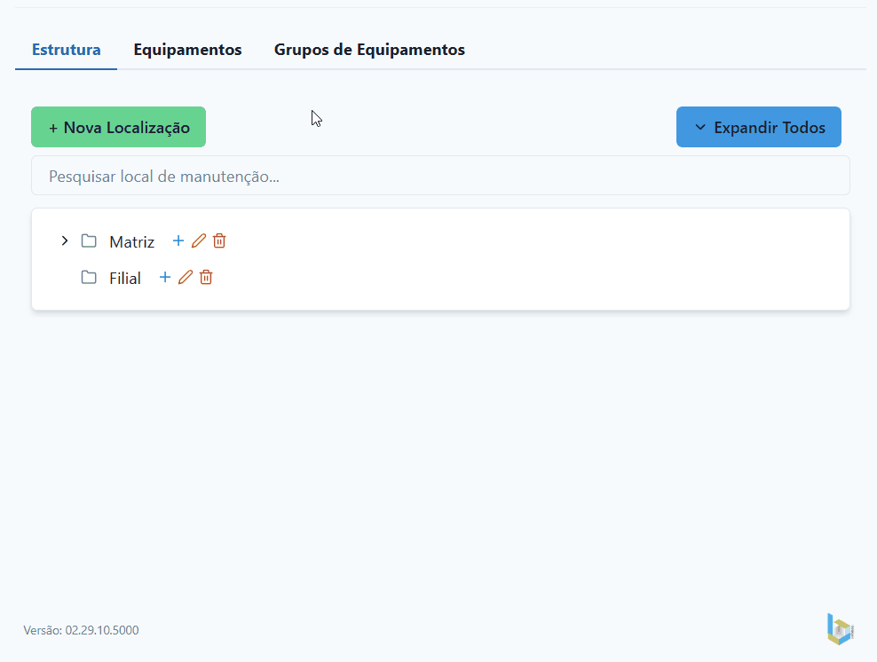Open the Grupos de Equipamentos tab
Image resolution: width=877 pixels, height=662 pixels.
[x=369, y=50]
